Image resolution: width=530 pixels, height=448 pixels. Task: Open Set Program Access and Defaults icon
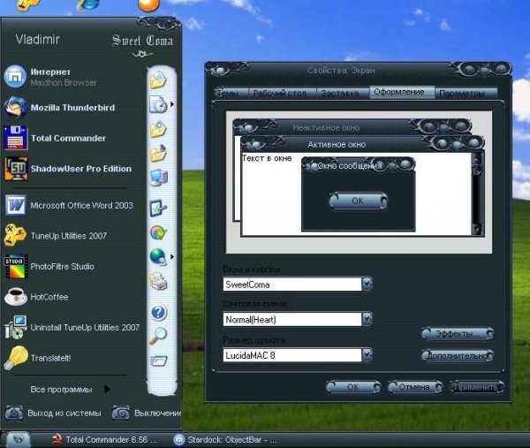[158, 232]
